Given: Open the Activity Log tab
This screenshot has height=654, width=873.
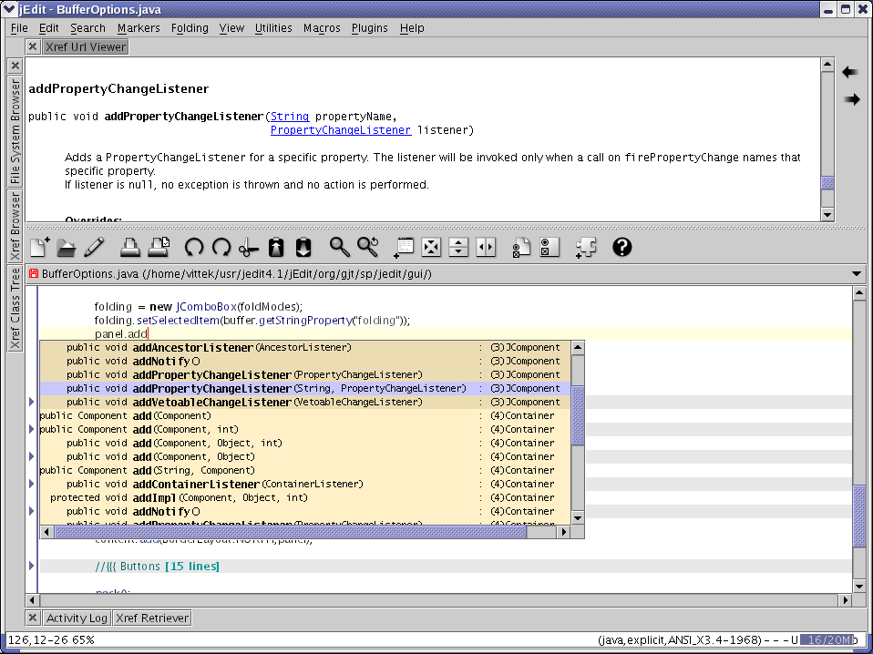Looking at the screenshot, I should (x=77, y=618).
